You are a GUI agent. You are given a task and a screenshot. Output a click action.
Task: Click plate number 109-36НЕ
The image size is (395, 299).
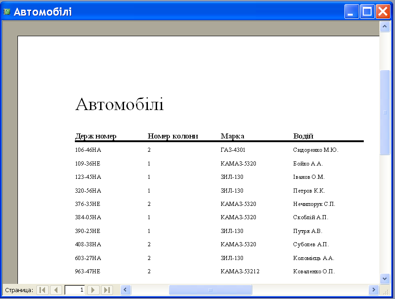87,163
